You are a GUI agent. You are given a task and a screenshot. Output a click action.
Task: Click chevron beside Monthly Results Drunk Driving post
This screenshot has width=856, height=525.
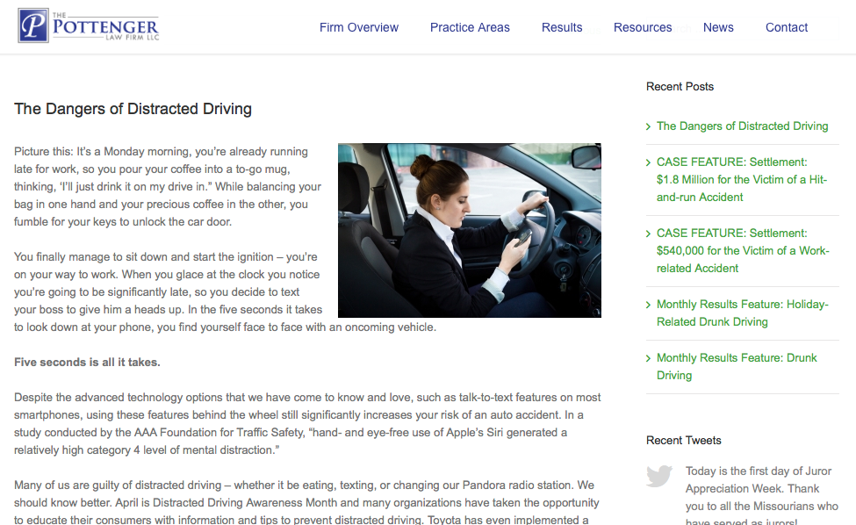tap(648, 358)
